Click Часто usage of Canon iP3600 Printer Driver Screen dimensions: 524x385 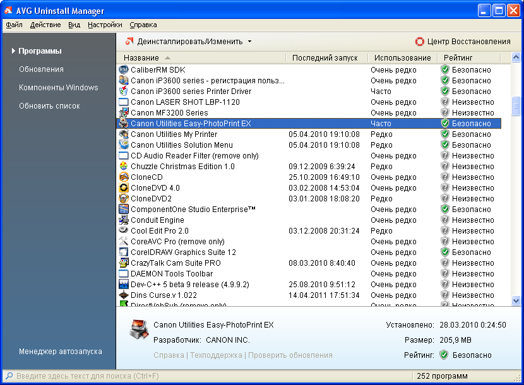click(x=381, y=92)
